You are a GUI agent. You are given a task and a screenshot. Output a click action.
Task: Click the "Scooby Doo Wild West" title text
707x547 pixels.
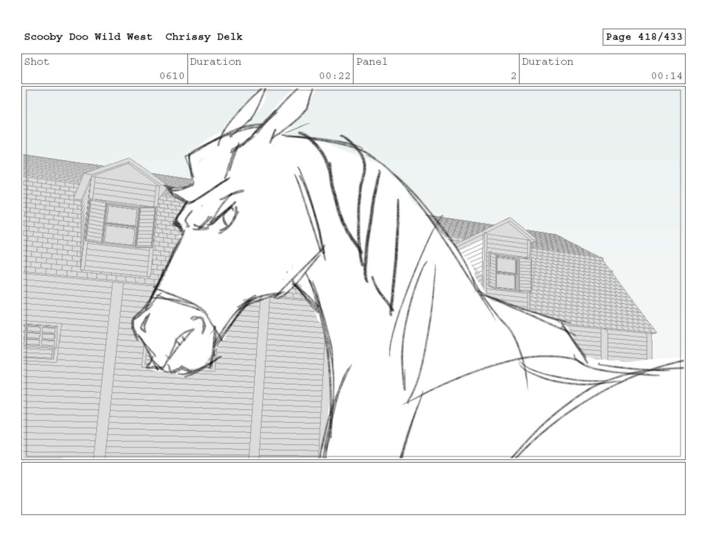(x=88, y=37)
